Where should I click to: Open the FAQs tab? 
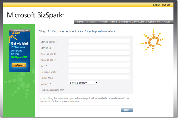click(167, 22)
